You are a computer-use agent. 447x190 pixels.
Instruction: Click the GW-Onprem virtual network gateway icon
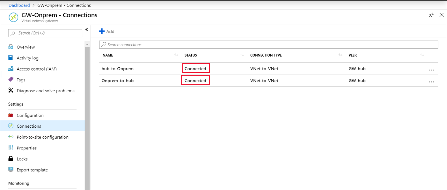(13, 18)
